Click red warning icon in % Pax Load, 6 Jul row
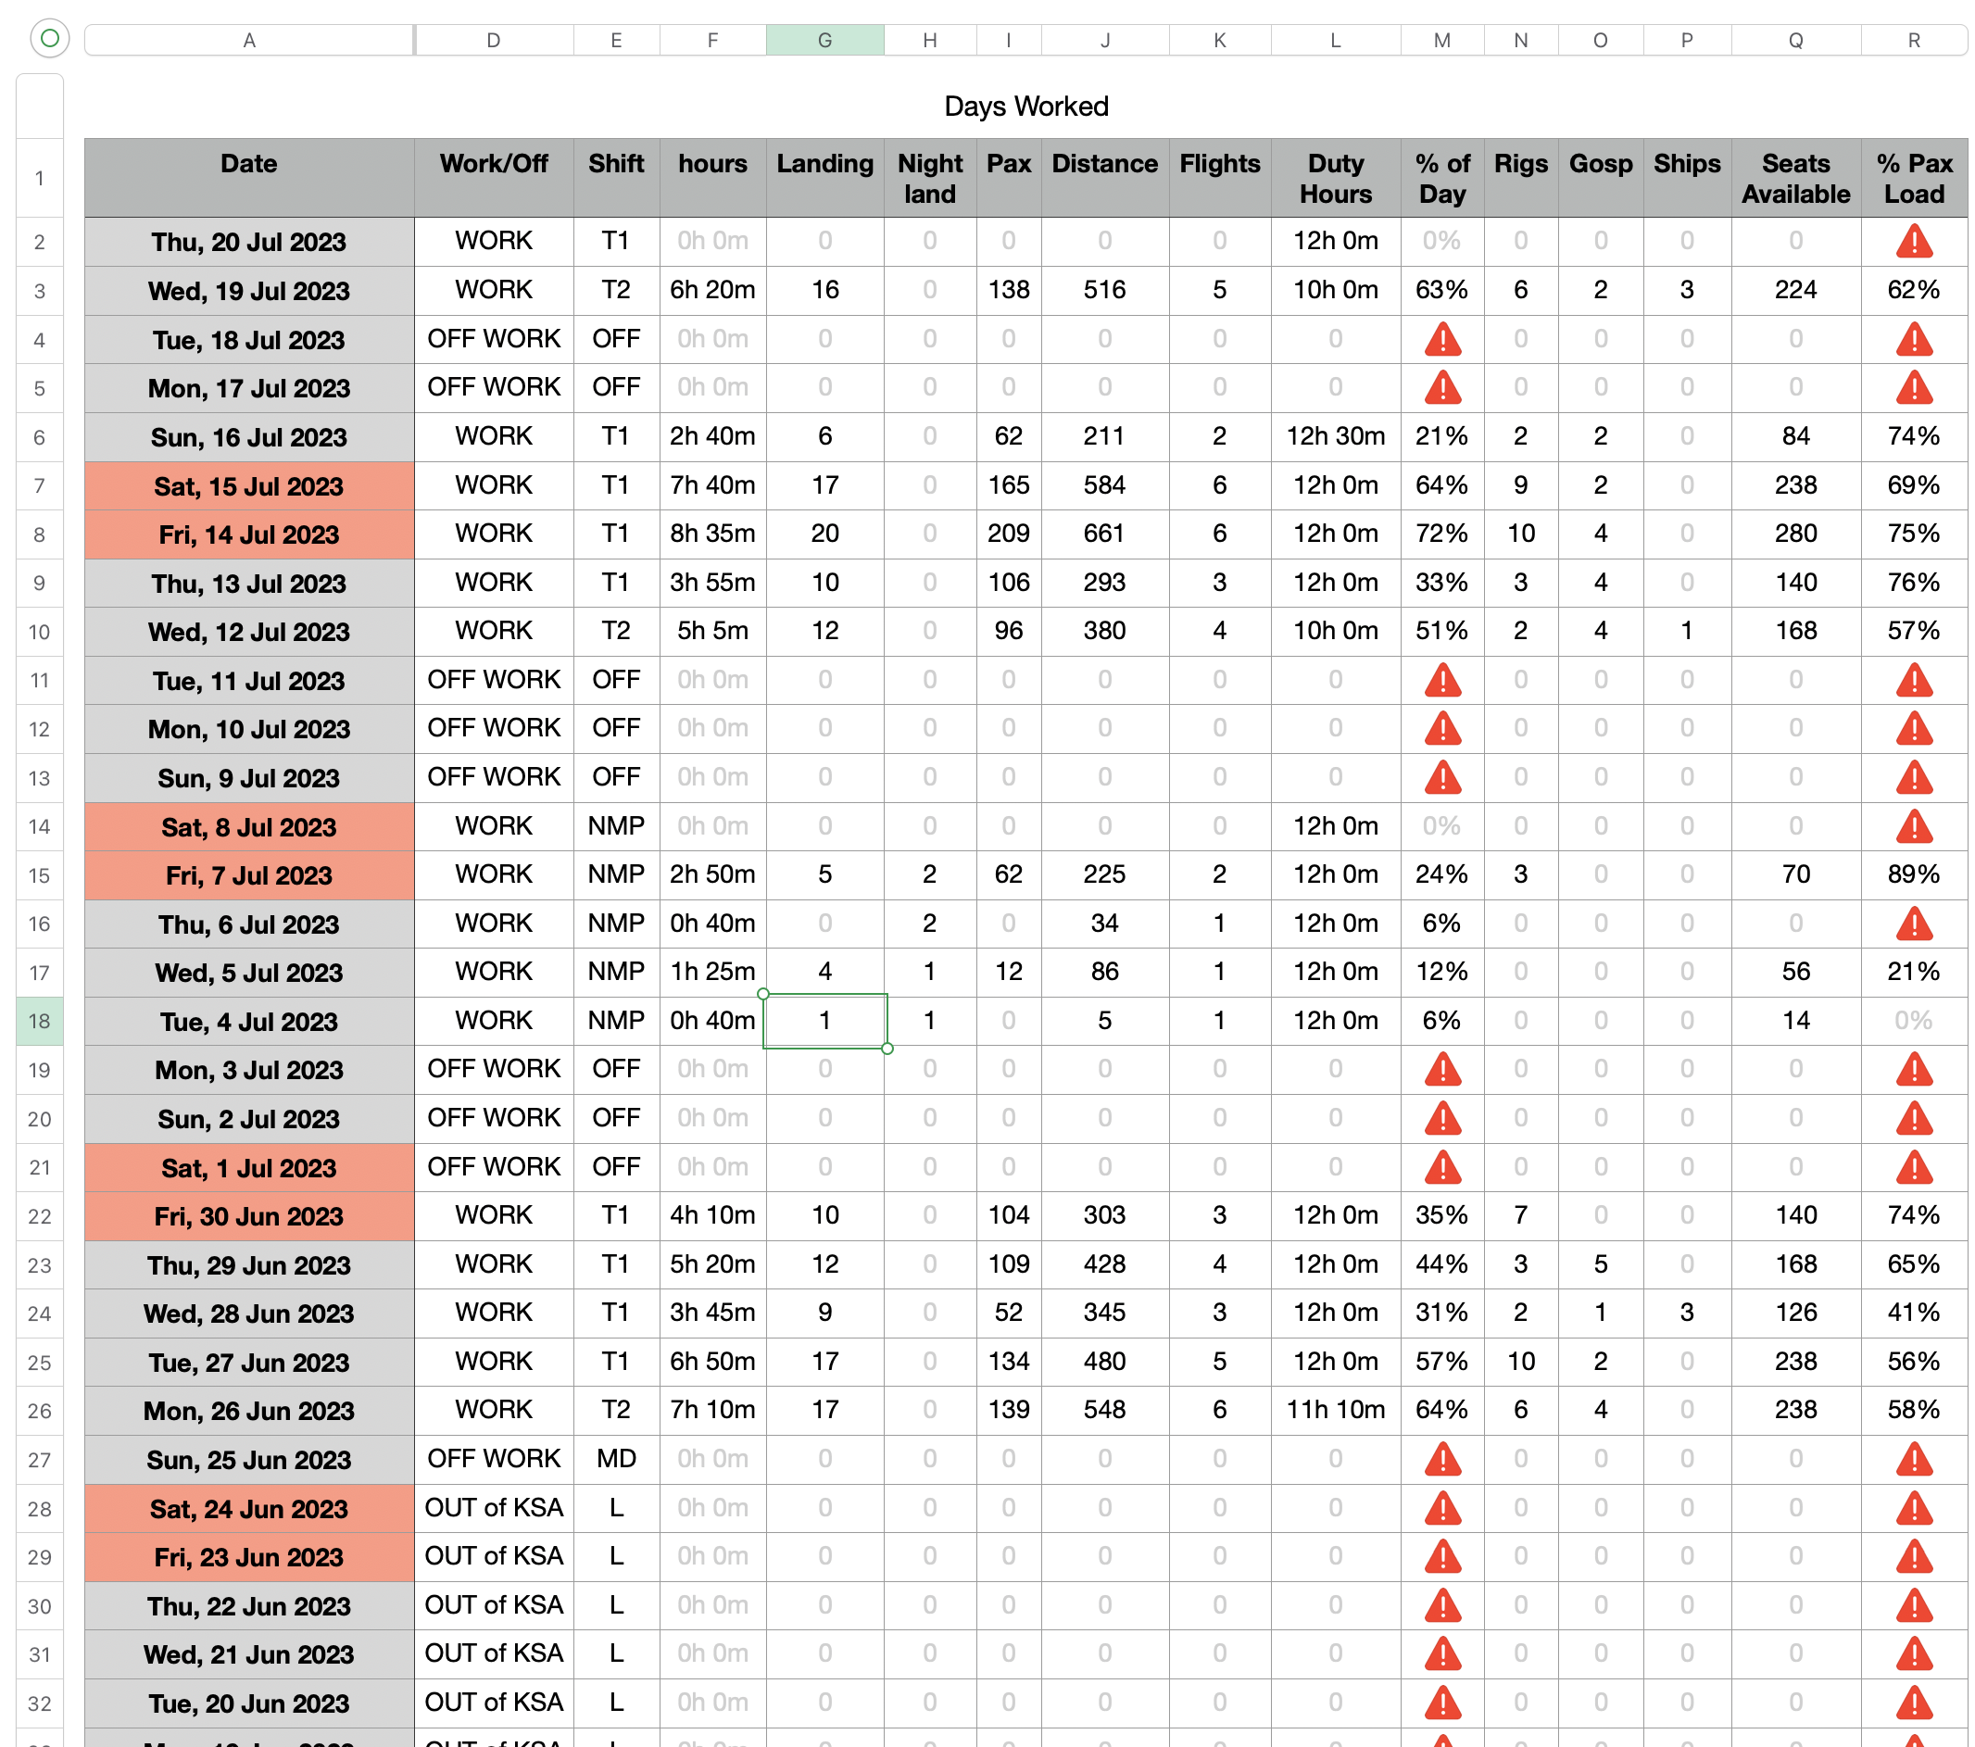 pyautogui.click(x=1913, y=924)
